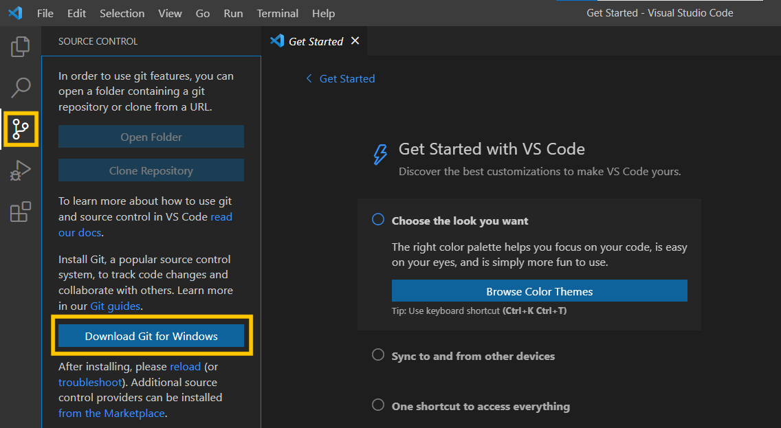Click 'One shortcut to access everything' heading
This screenshot has height=428, width=781.
pyautogui.click(x=481, y=407)
